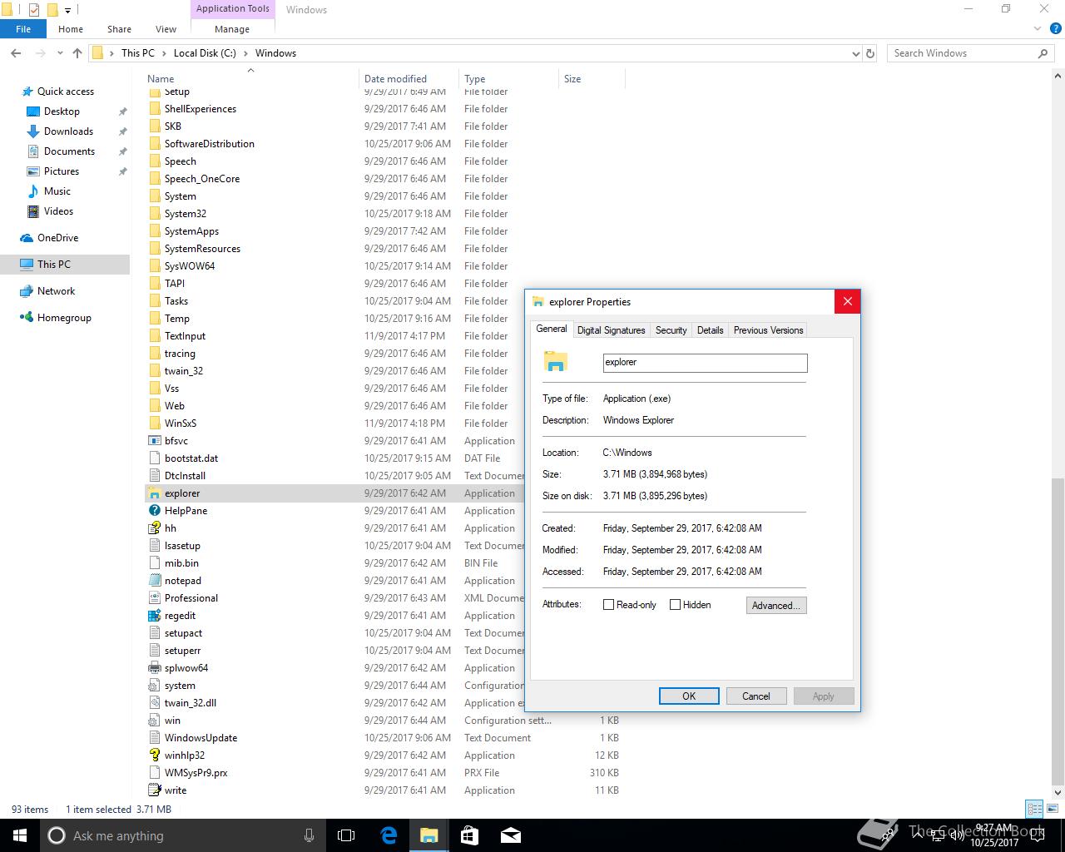Open the recent locations dropdown arrow
Image resolution: width=1065 pixels, height=852 pixels.
tap(60, 53)
